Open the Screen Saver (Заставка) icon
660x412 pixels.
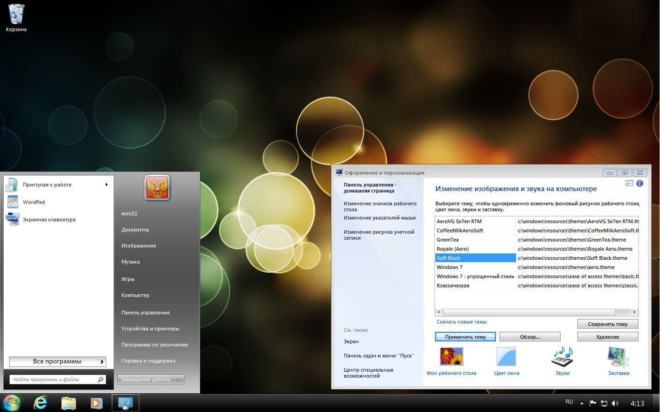click(618, 357)
